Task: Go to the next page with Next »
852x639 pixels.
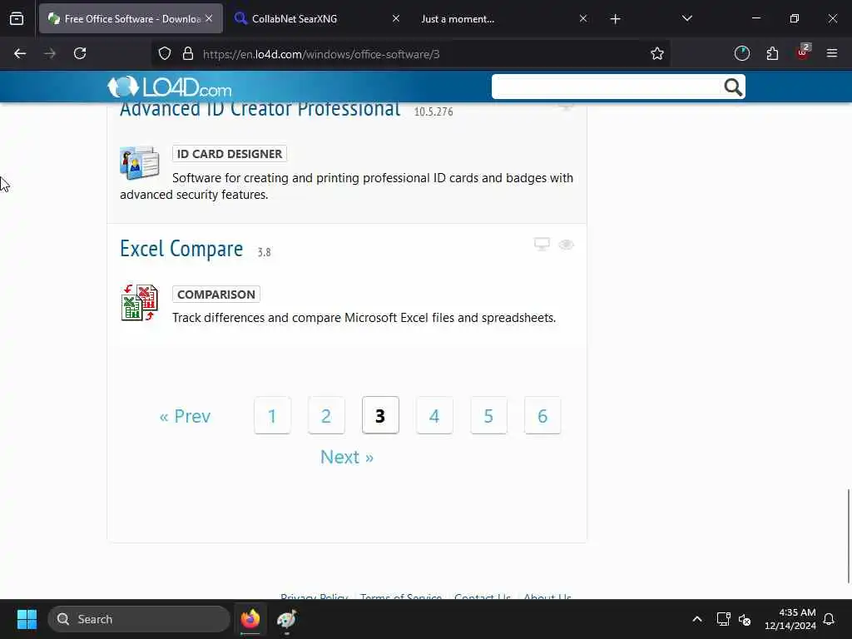Action: point(347,457)
